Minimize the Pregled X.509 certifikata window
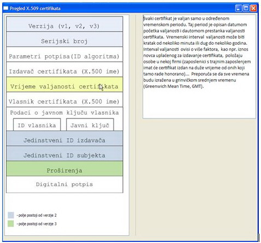This screenshot has height=243, width=261. pyautogui.click(x=239, y=8)
